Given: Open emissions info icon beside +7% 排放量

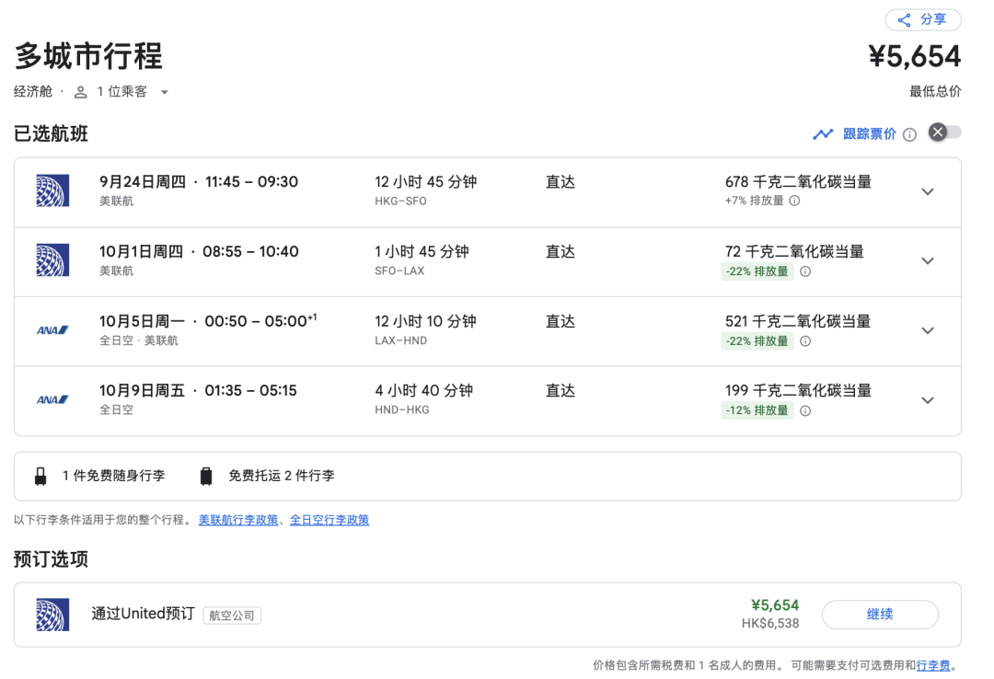Looking at the screenshot, I should click(795, 201).
